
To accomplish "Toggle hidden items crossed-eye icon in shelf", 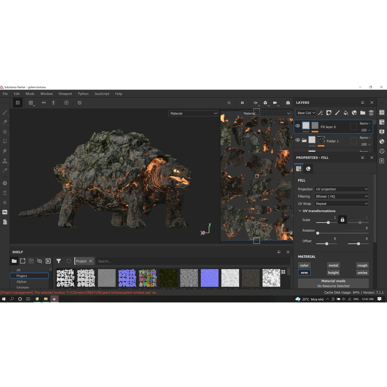I will pos(39,261).
